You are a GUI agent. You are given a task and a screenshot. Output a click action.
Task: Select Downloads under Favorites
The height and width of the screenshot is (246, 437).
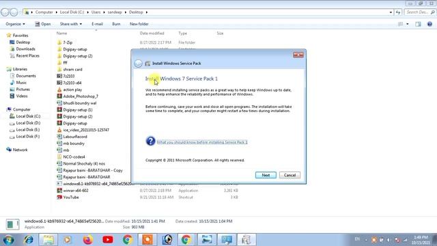(25, 49)
